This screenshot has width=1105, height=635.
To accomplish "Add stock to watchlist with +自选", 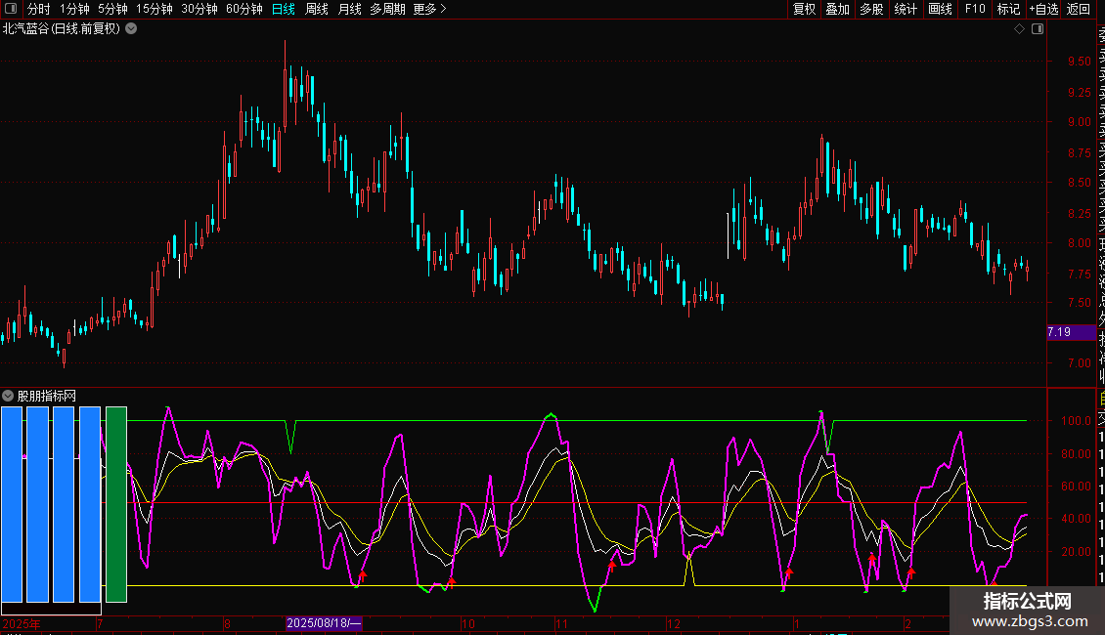I will tap(1043, 9).
